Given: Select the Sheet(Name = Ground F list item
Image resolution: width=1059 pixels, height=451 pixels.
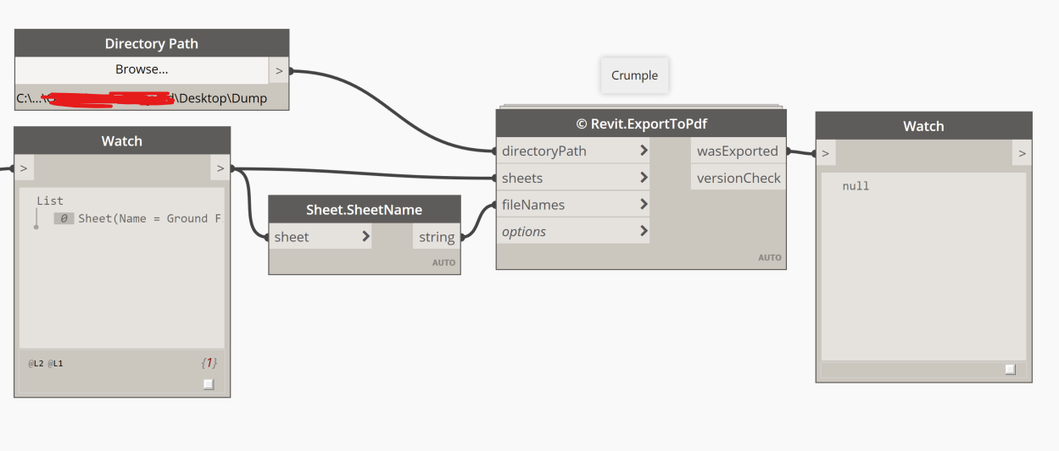Looking at the screenshot, I should point(149,218).
